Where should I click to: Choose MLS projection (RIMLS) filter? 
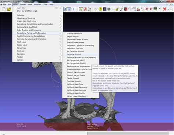coord(81,63)
